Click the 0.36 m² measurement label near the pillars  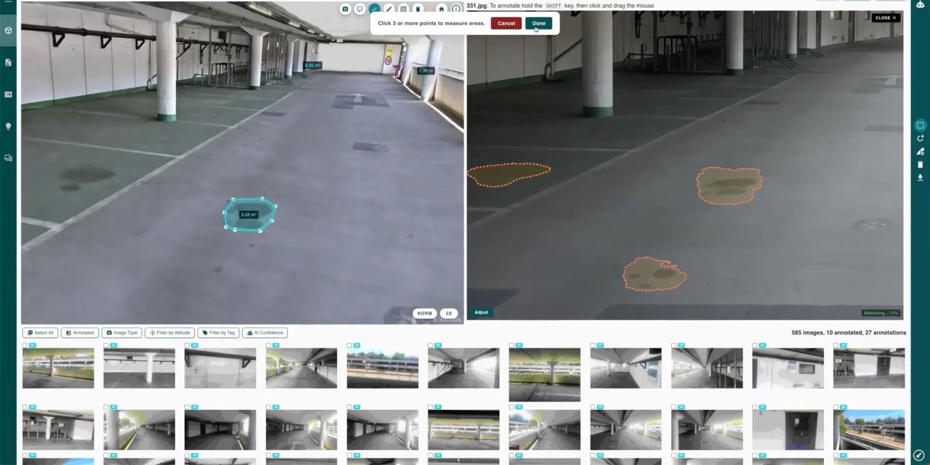312,65
